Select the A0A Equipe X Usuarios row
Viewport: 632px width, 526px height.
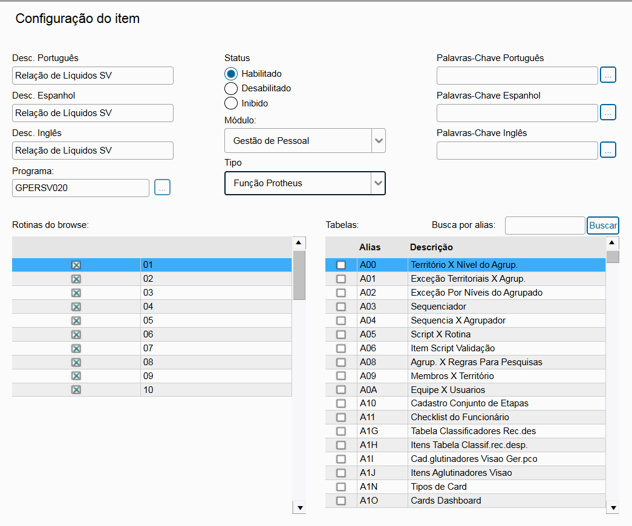coord(465,390)
